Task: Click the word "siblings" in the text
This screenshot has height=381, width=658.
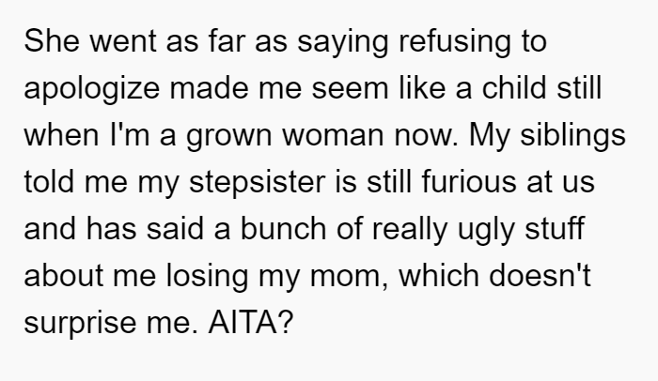Action: [x=572, y=136]
